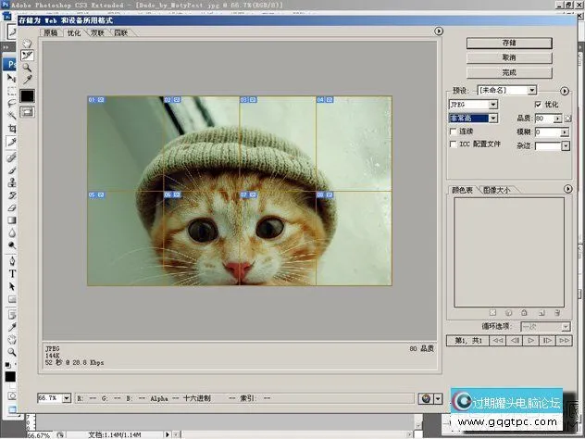Choose the Eyedropper tool in Save for Web dialog

tap(27, 79)
